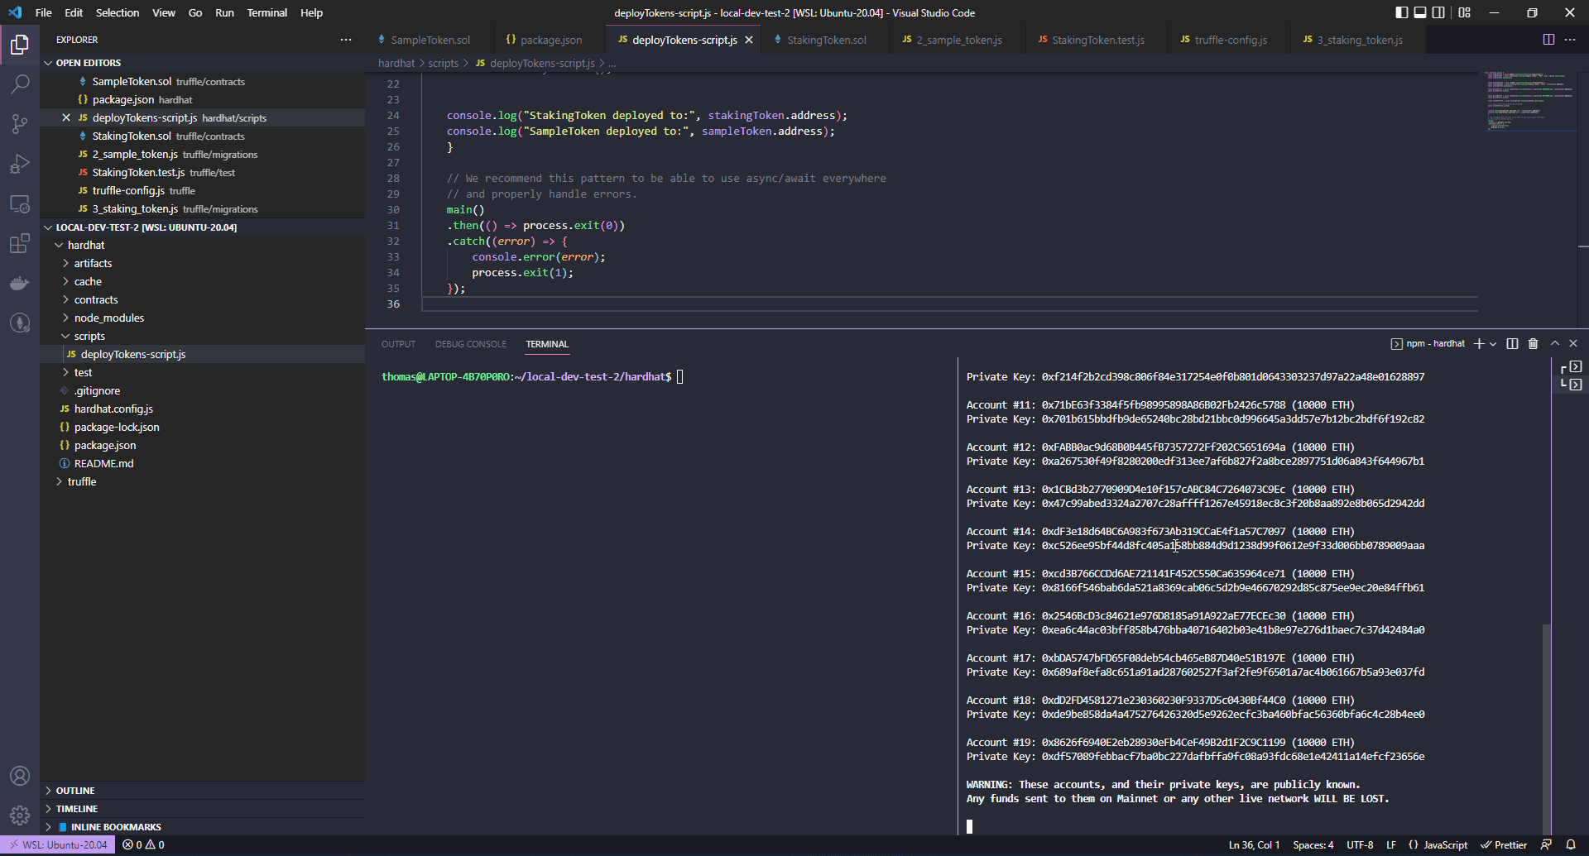Switch to the StakingToken.test.js editor tab
1589x856 pixels.
[1097, 40]
